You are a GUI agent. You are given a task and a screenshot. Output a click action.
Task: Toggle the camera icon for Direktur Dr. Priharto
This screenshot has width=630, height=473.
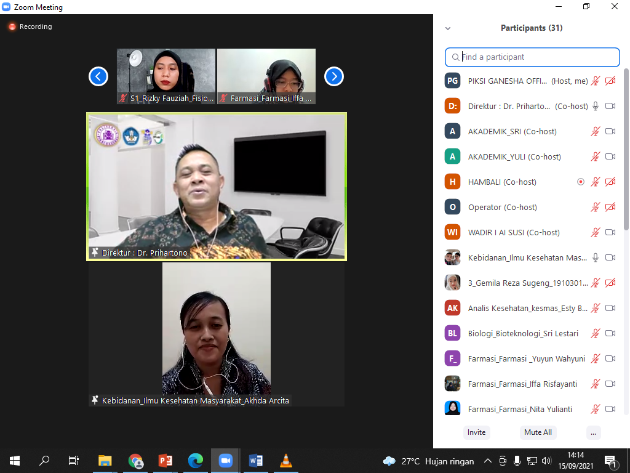(610, 106)
